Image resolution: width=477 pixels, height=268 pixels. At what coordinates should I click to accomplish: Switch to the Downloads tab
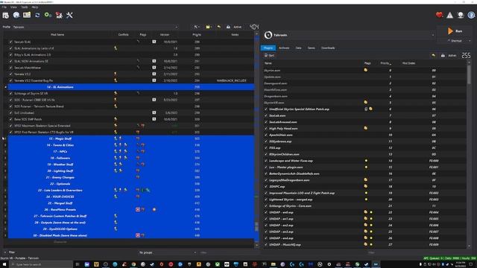point(328,48)
